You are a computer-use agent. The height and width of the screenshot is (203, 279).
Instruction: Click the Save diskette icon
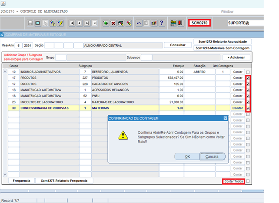tap(30, 23)
